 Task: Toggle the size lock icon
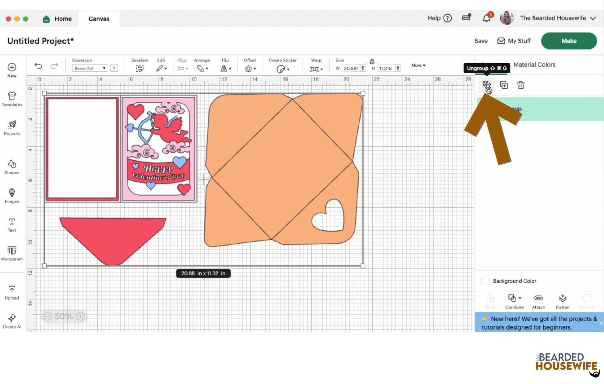[x=372, y=61]
